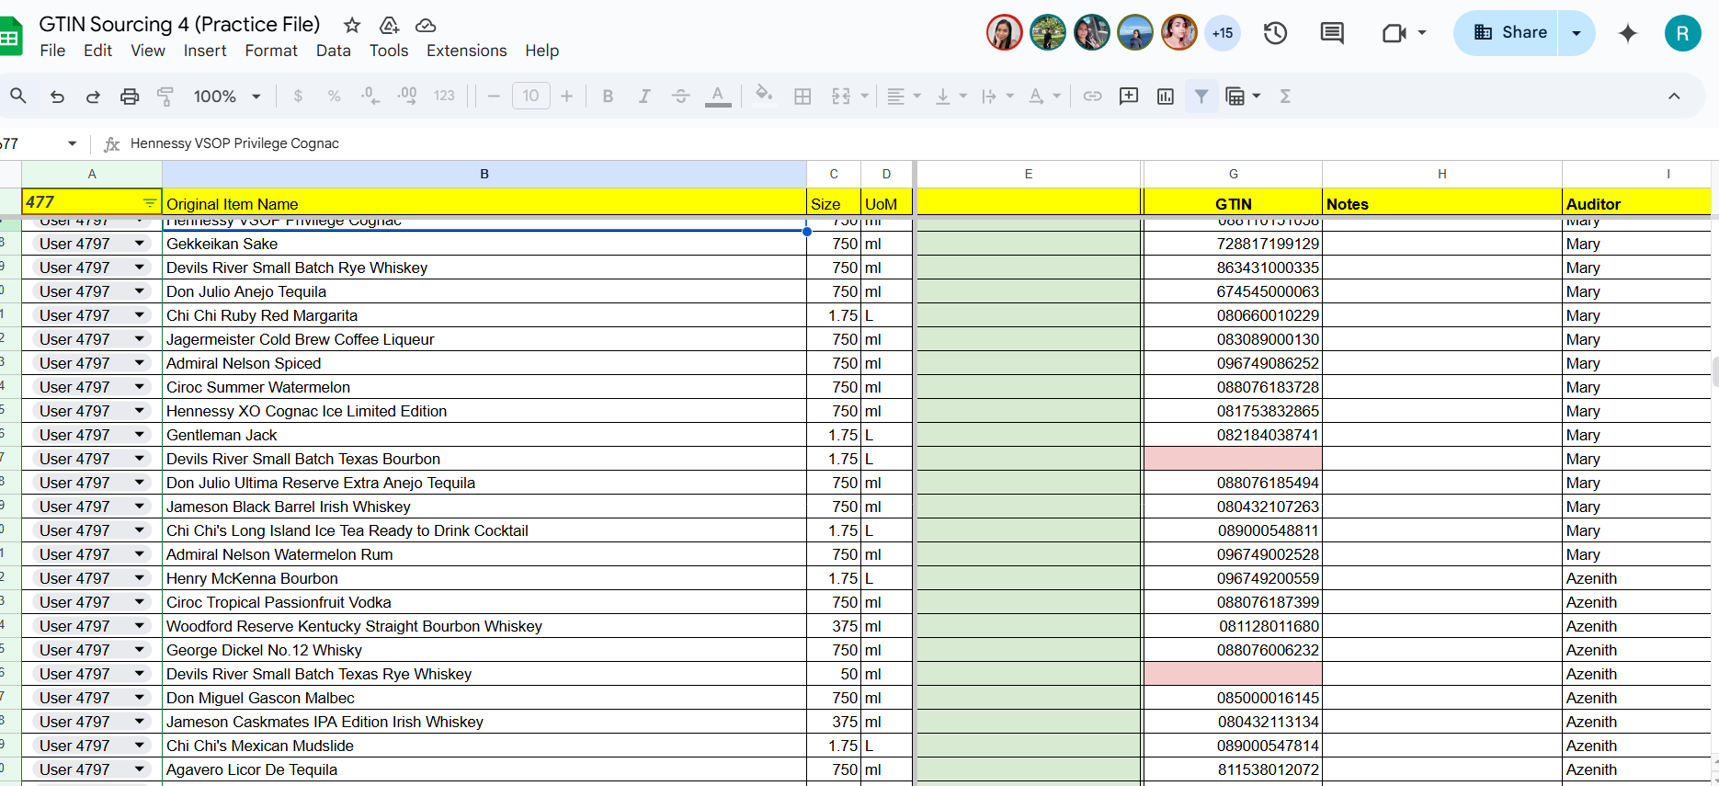Click the borders grid icon

pos(803,97)
